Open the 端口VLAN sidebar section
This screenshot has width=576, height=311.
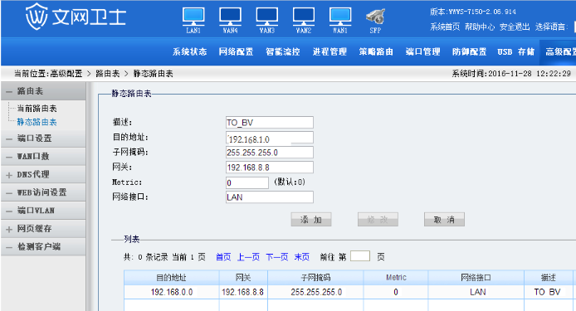(43, 211)
